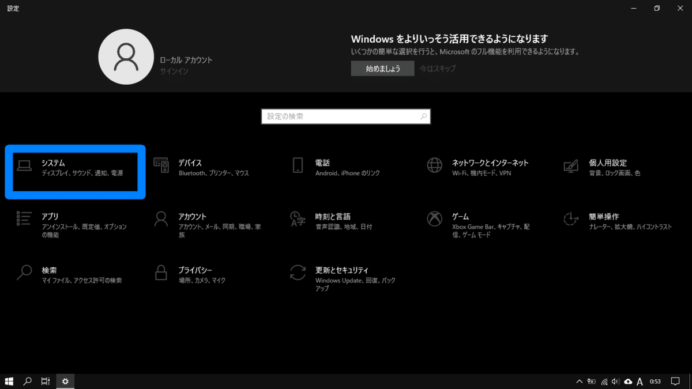
Task: Click the ローカル アカウント name text
Action: [x=186, y=60]
